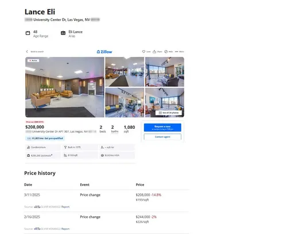Open the top-right living room photo
Image resolution: width=287 pixels, height=234 pixels.
click(165, 72)
